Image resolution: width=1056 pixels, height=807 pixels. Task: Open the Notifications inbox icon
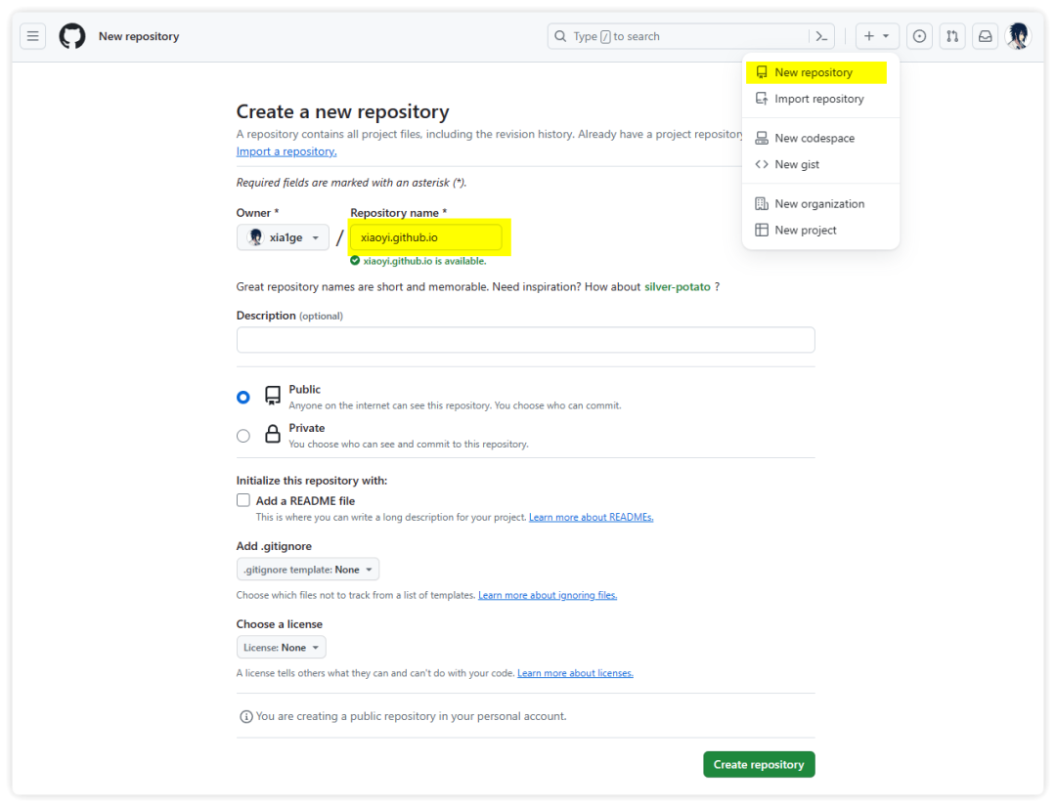pyautogui.click(x=986, y=36)
